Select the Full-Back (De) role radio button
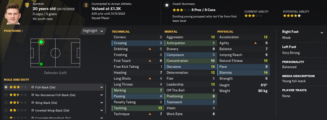327x120 pixels. click(x=6, y=87)
